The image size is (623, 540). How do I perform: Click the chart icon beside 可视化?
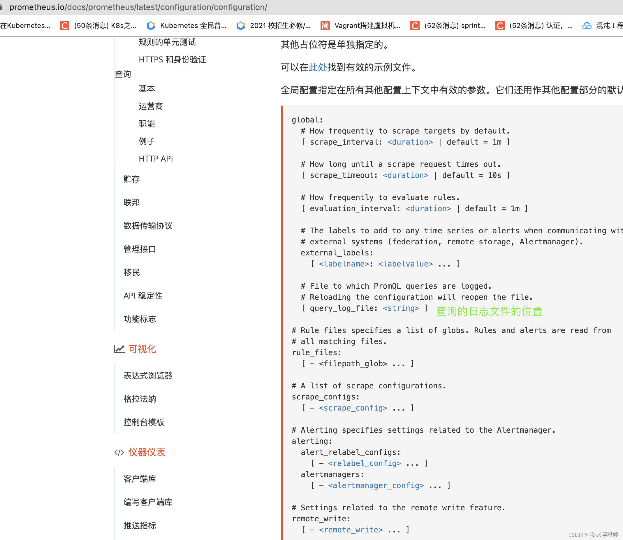click(x=119, y=349)
